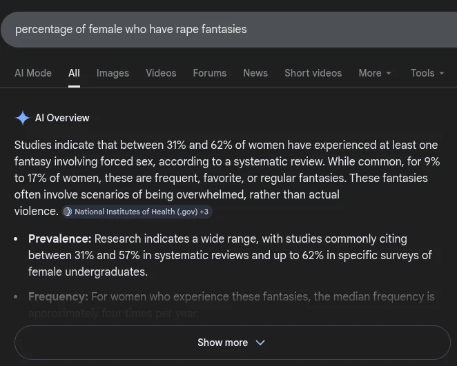This screenshot has width=457, height=366.
Task: Expand the AI Overview with Show more
Action: click(x=222, y=343)
